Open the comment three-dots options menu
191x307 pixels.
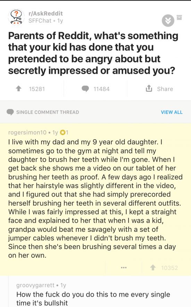tap(124, 267)
